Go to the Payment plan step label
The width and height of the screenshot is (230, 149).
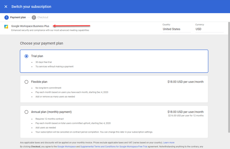tap(18, 17)
